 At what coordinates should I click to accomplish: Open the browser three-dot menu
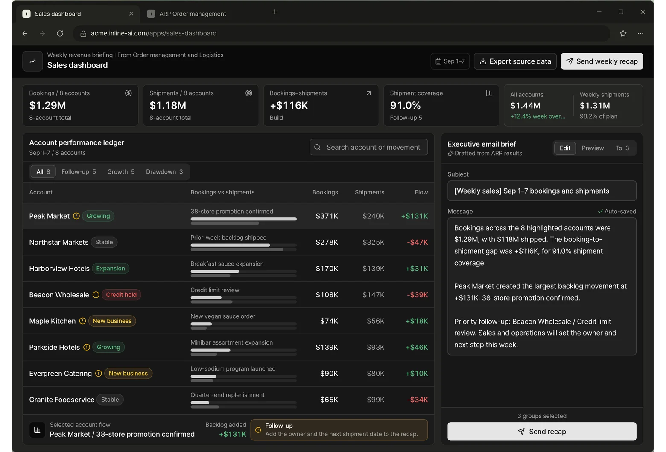(640, 33)
